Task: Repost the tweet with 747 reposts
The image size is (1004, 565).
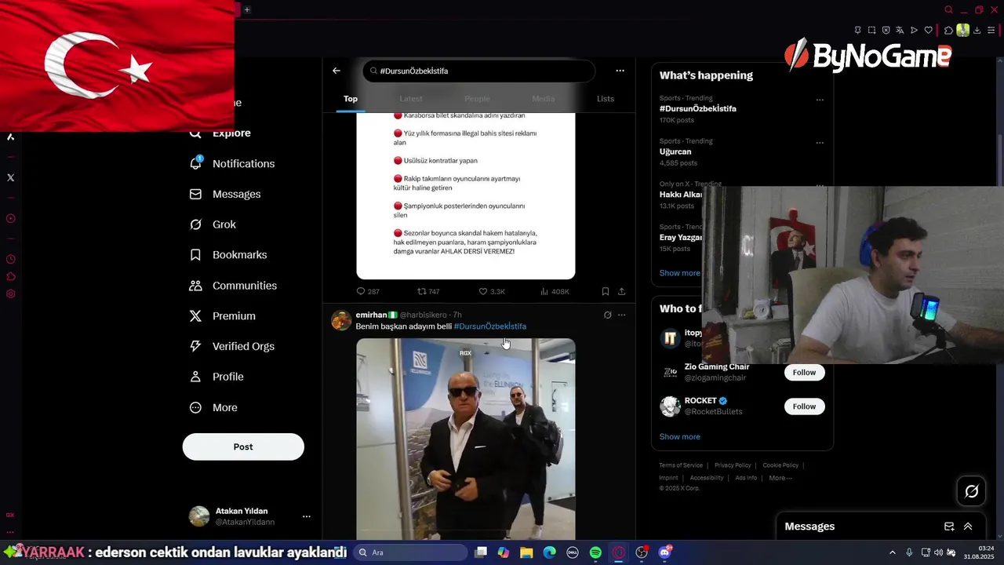Action: coord(428,291)
